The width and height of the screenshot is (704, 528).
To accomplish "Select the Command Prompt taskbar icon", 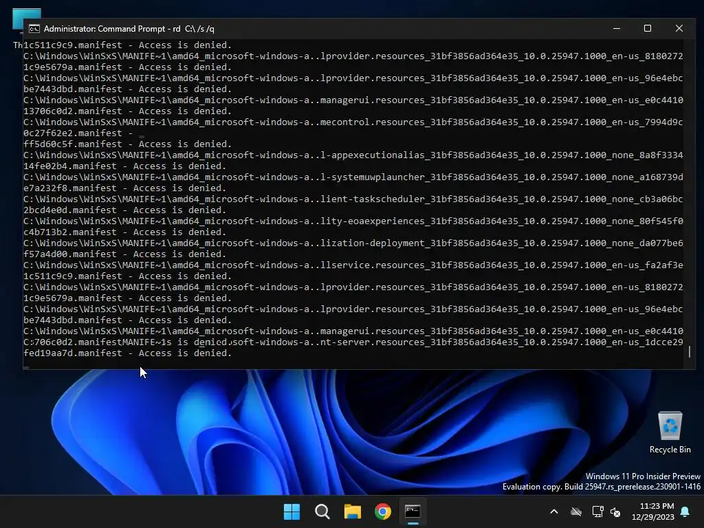I will [x=412, y=511].
